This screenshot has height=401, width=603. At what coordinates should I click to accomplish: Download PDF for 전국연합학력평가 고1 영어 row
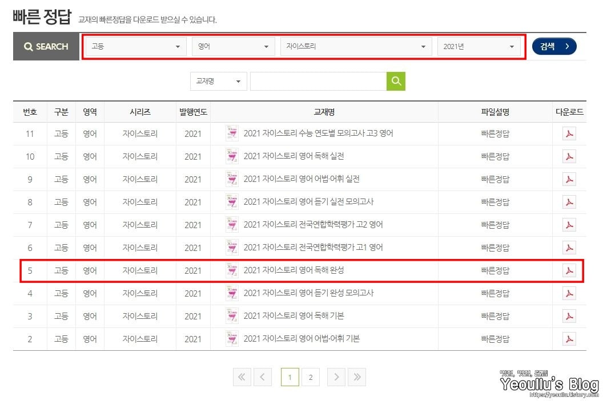(x=569, y=248)
